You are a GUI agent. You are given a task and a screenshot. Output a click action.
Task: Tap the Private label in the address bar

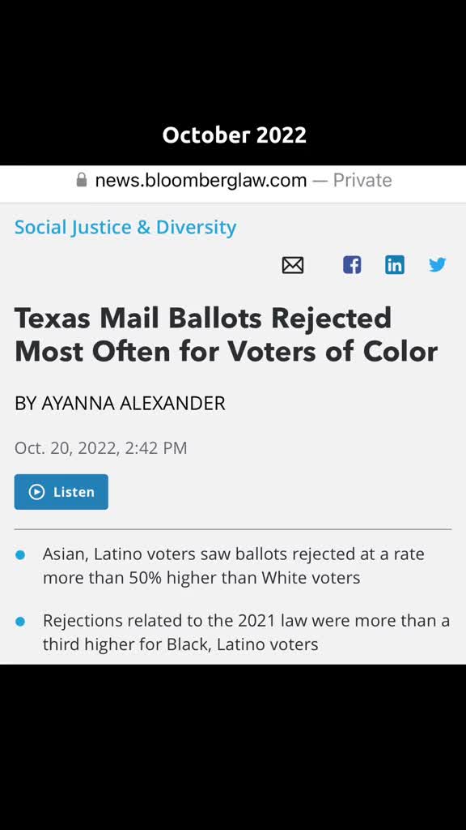362,179
